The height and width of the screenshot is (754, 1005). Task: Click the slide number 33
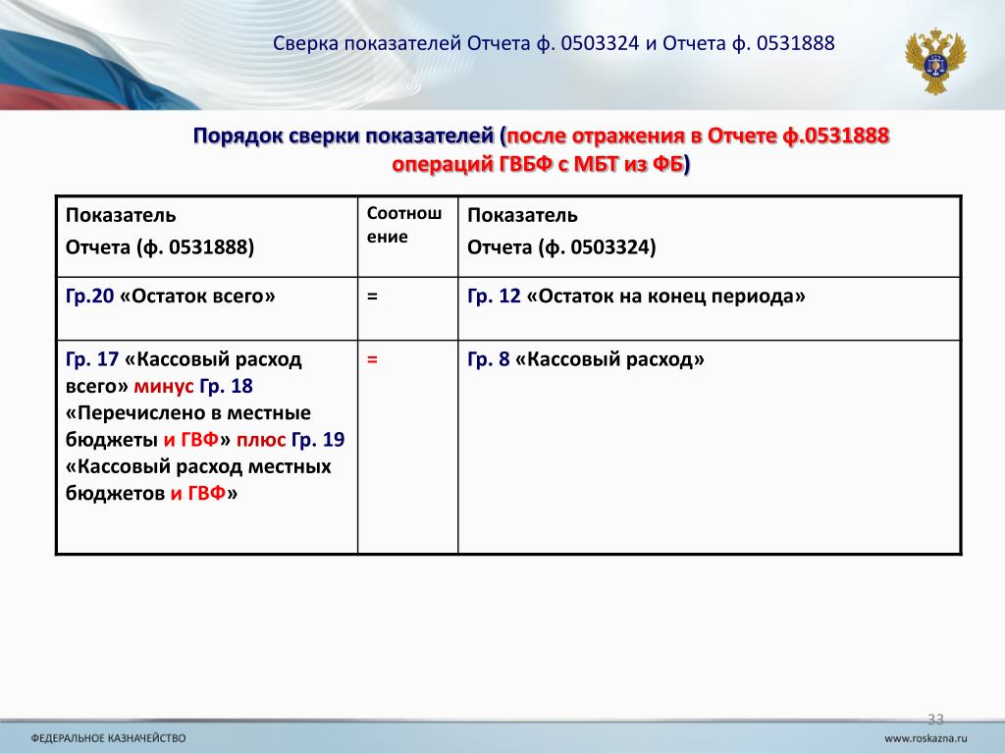(935, 720)
